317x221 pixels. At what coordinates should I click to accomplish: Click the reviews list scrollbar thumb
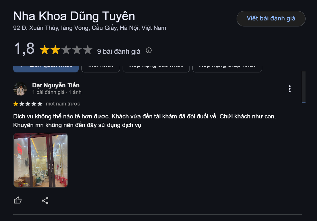pos(304,87)
